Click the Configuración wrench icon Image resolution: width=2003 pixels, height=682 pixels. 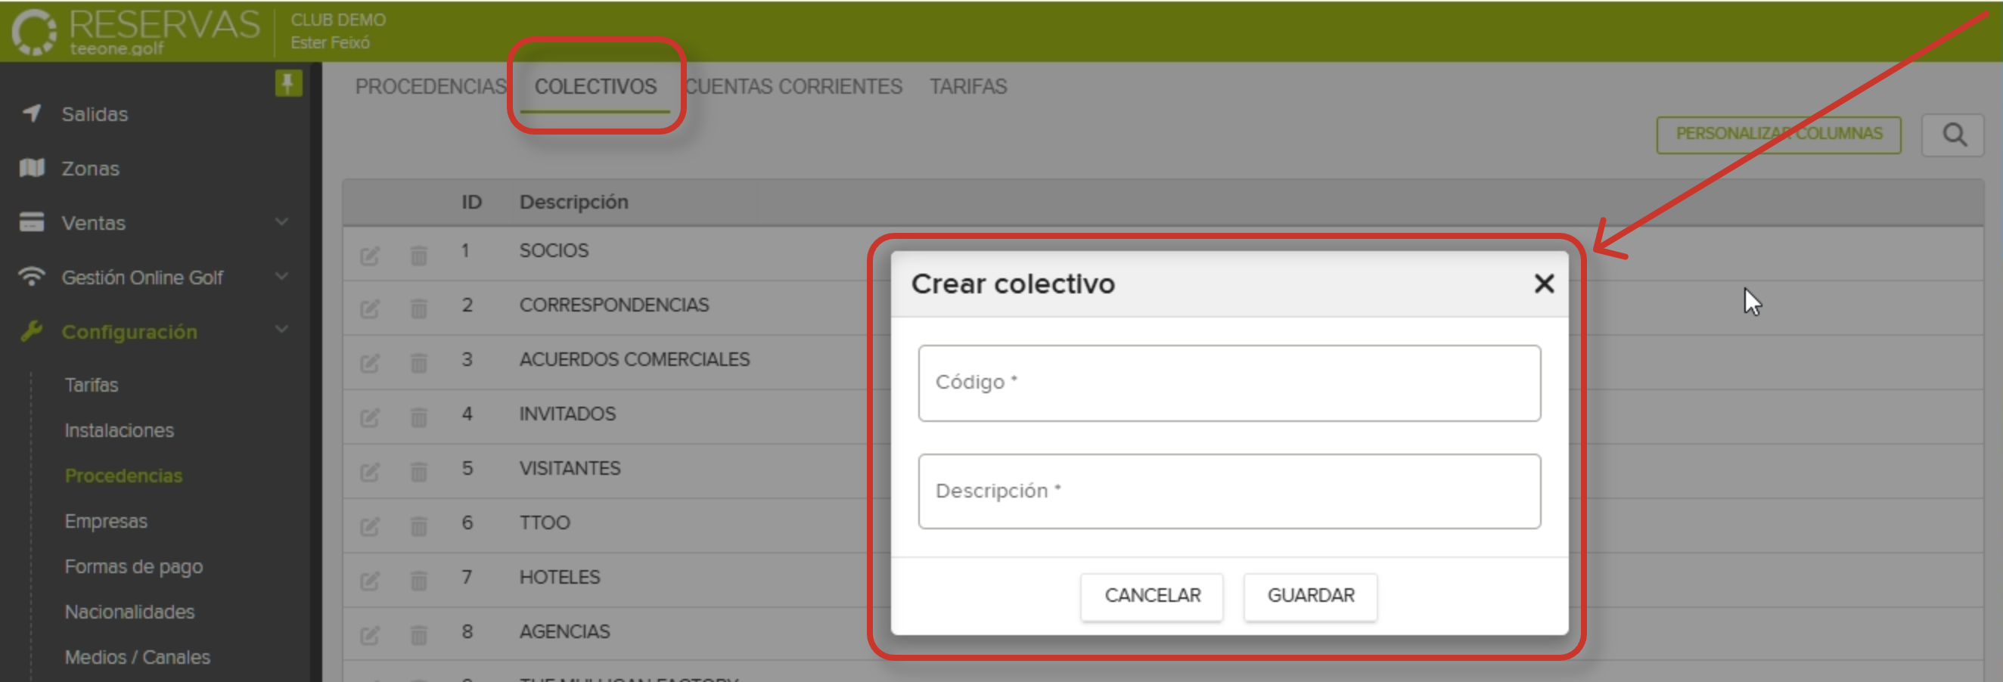32,331
